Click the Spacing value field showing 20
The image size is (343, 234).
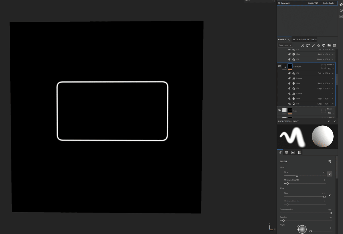click(x=330, y=217)
